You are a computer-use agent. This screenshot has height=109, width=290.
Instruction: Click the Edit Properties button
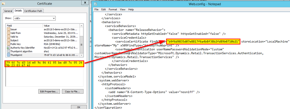point(49,91)
